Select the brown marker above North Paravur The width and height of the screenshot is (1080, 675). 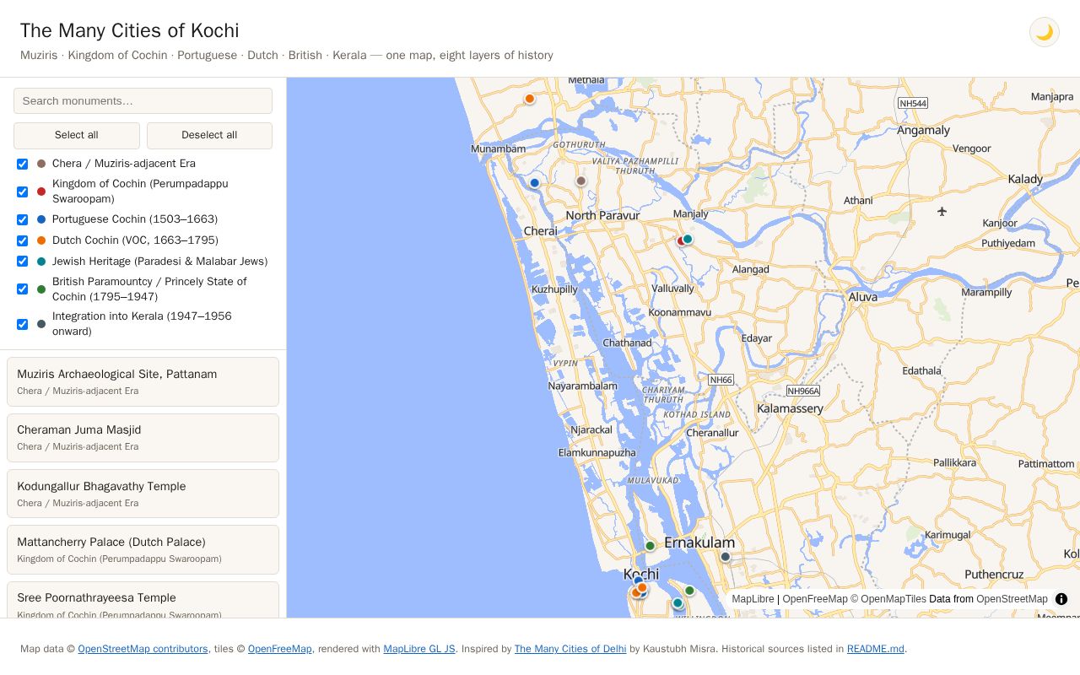click(x=580, y=181)
